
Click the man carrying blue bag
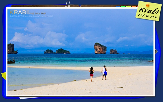coord(104,73)
